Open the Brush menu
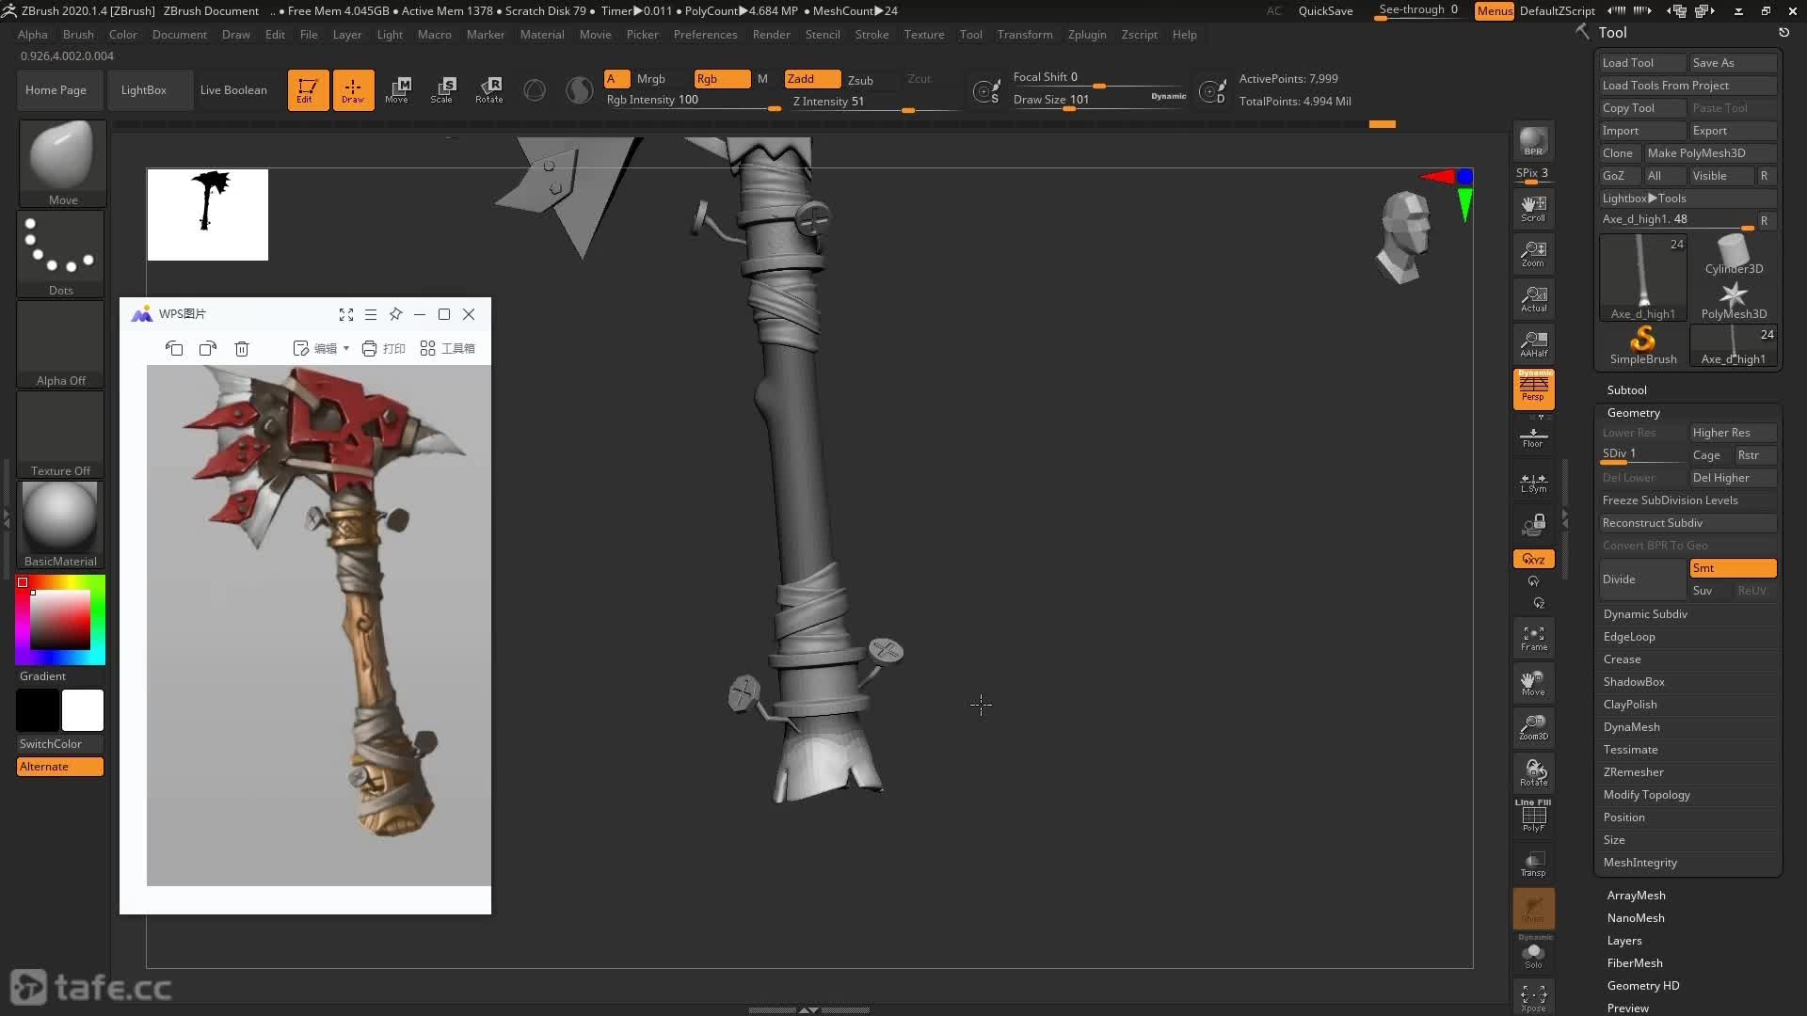Viewport: 1807px width, 1016px height. (x=78, y=35)
